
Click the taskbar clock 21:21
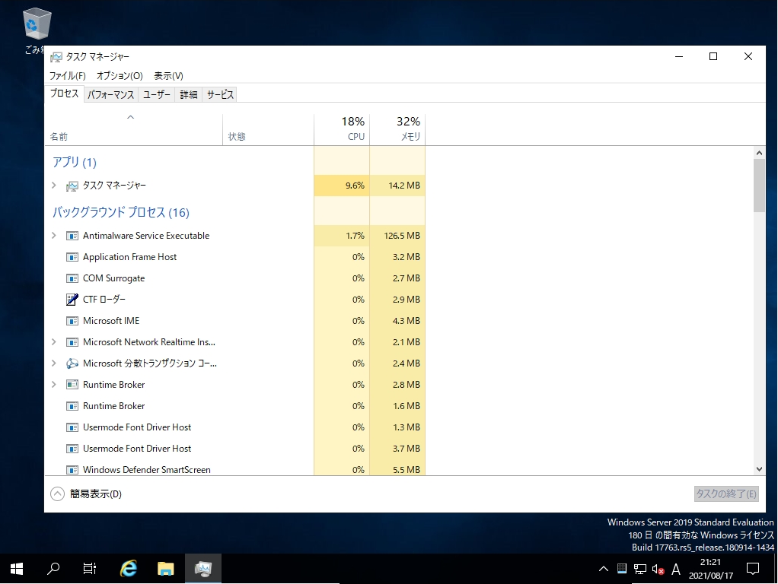(x=710, y=569)
